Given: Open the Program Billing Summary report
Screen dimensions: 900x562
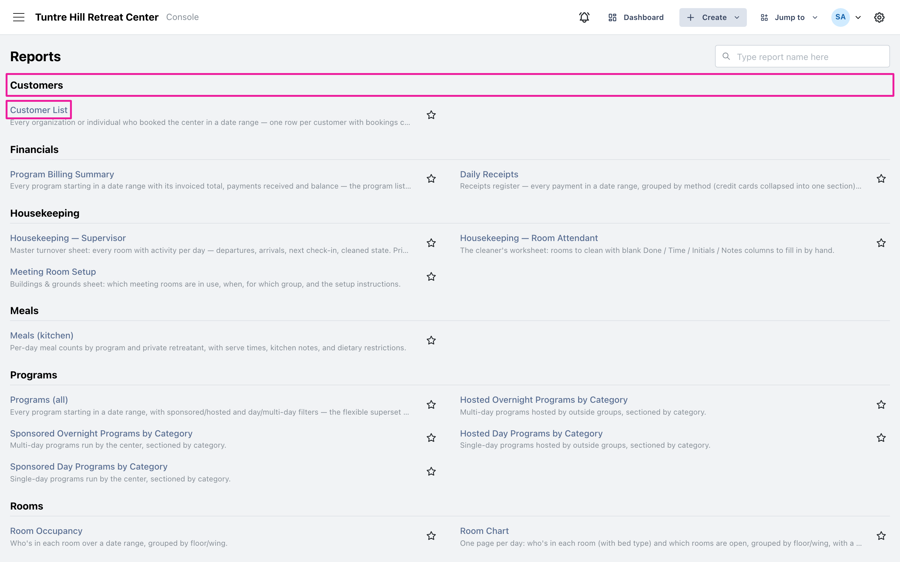Looking at the screenshot, I should pos(62,174).
